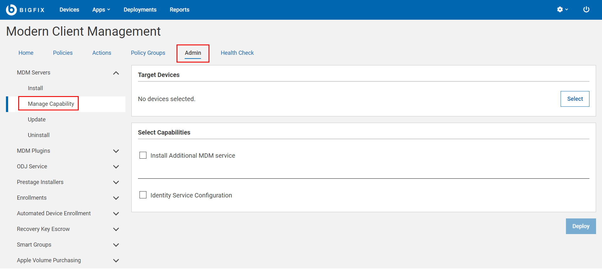The image size is (602, 276).
Task: Open Deployments in top navigation
Action: click(x=140, y=10)
